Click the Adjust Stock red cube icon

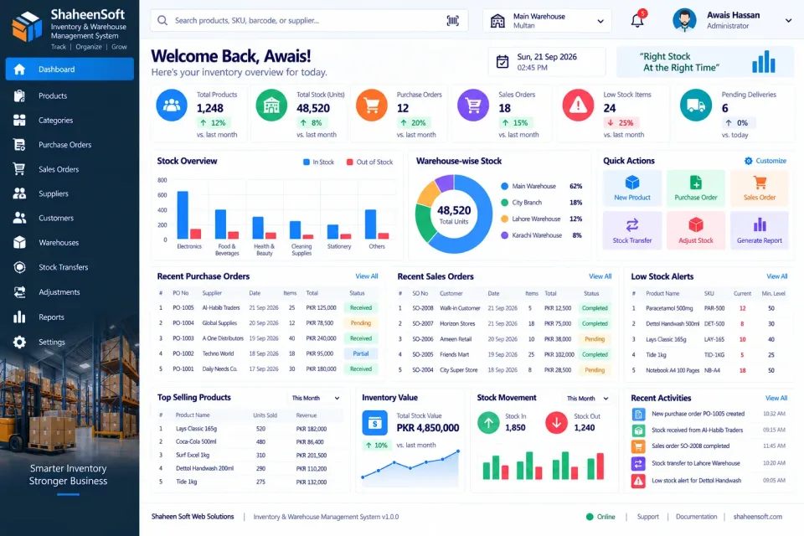coord(695,225)
